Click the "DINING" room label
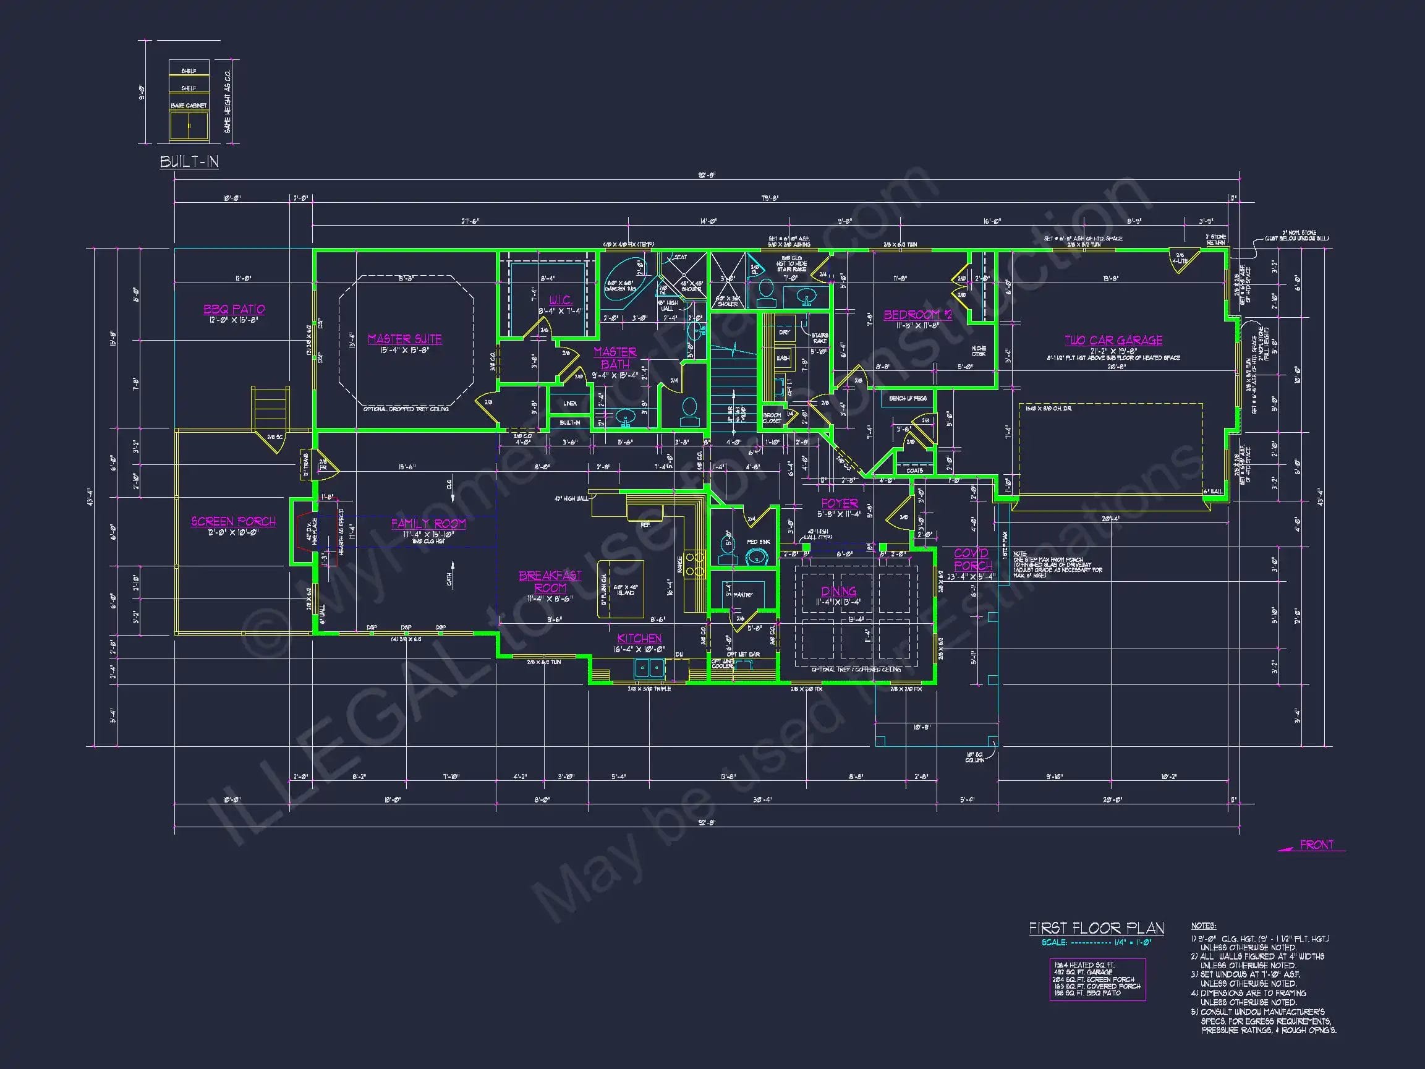Viewport: 1425px width, 1069px height. [x=839, y=591]
